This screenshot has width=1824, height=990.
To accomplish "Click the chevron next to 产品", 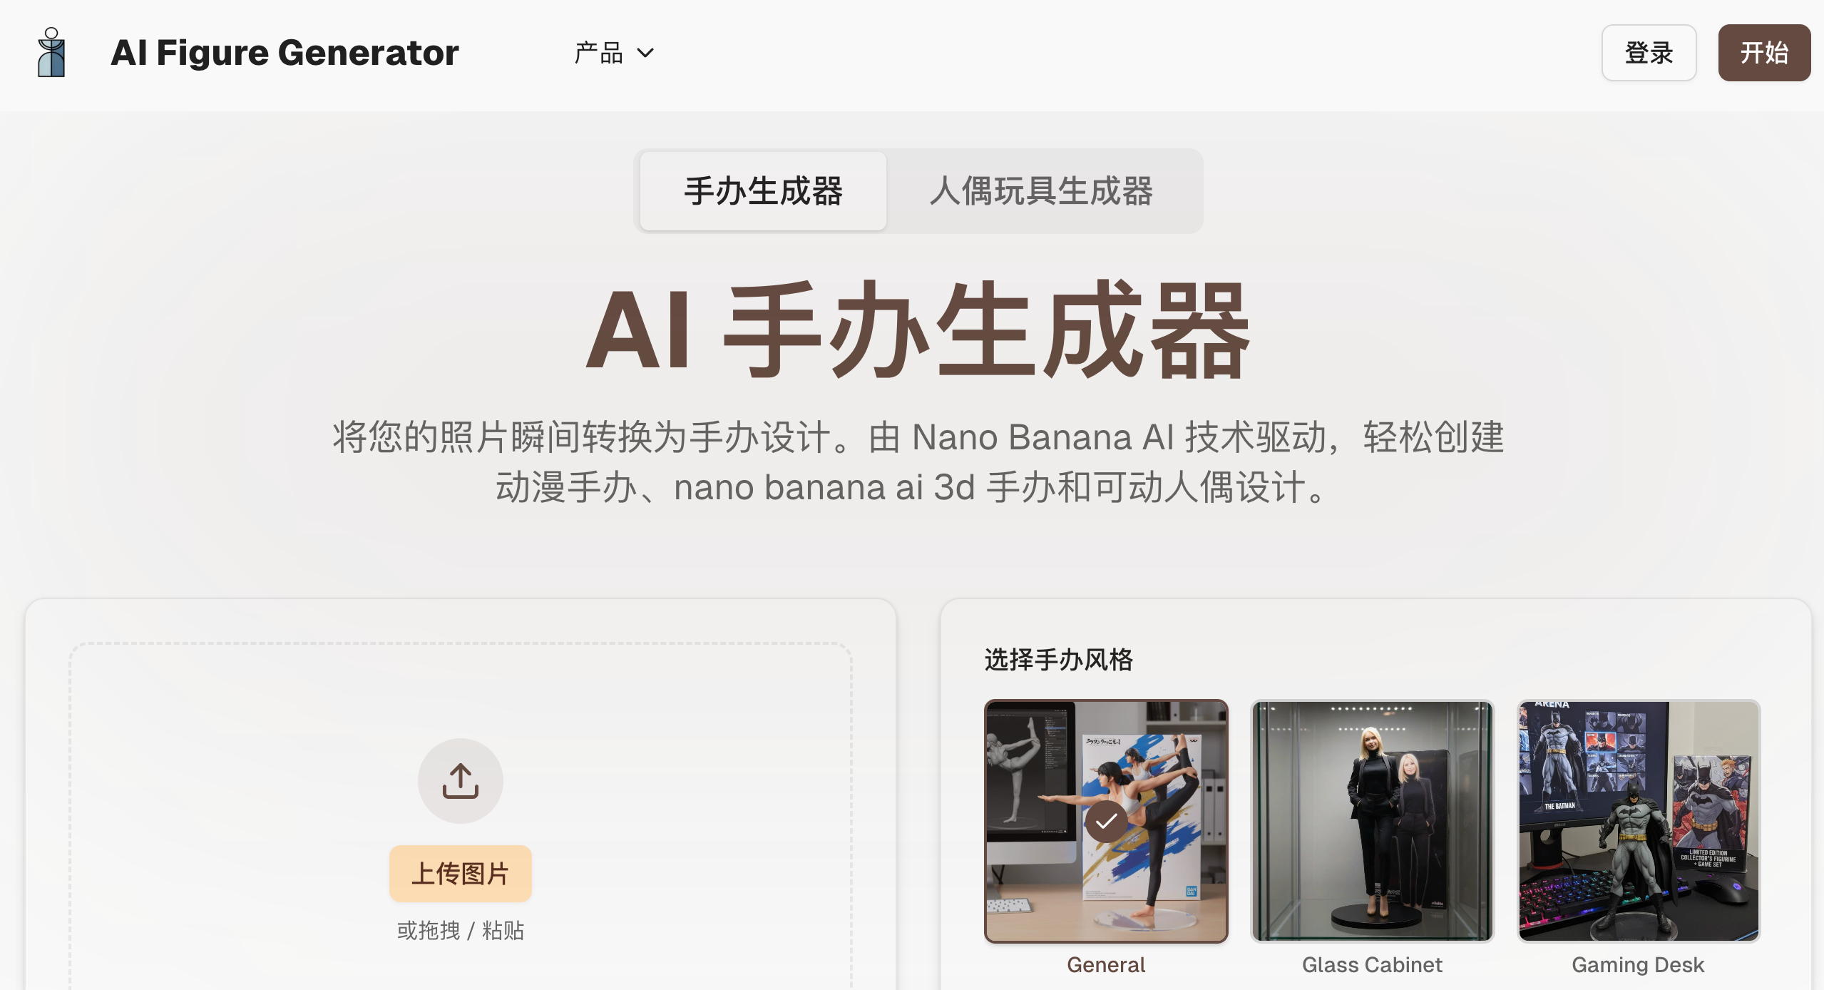I will (x=645, y=53).
